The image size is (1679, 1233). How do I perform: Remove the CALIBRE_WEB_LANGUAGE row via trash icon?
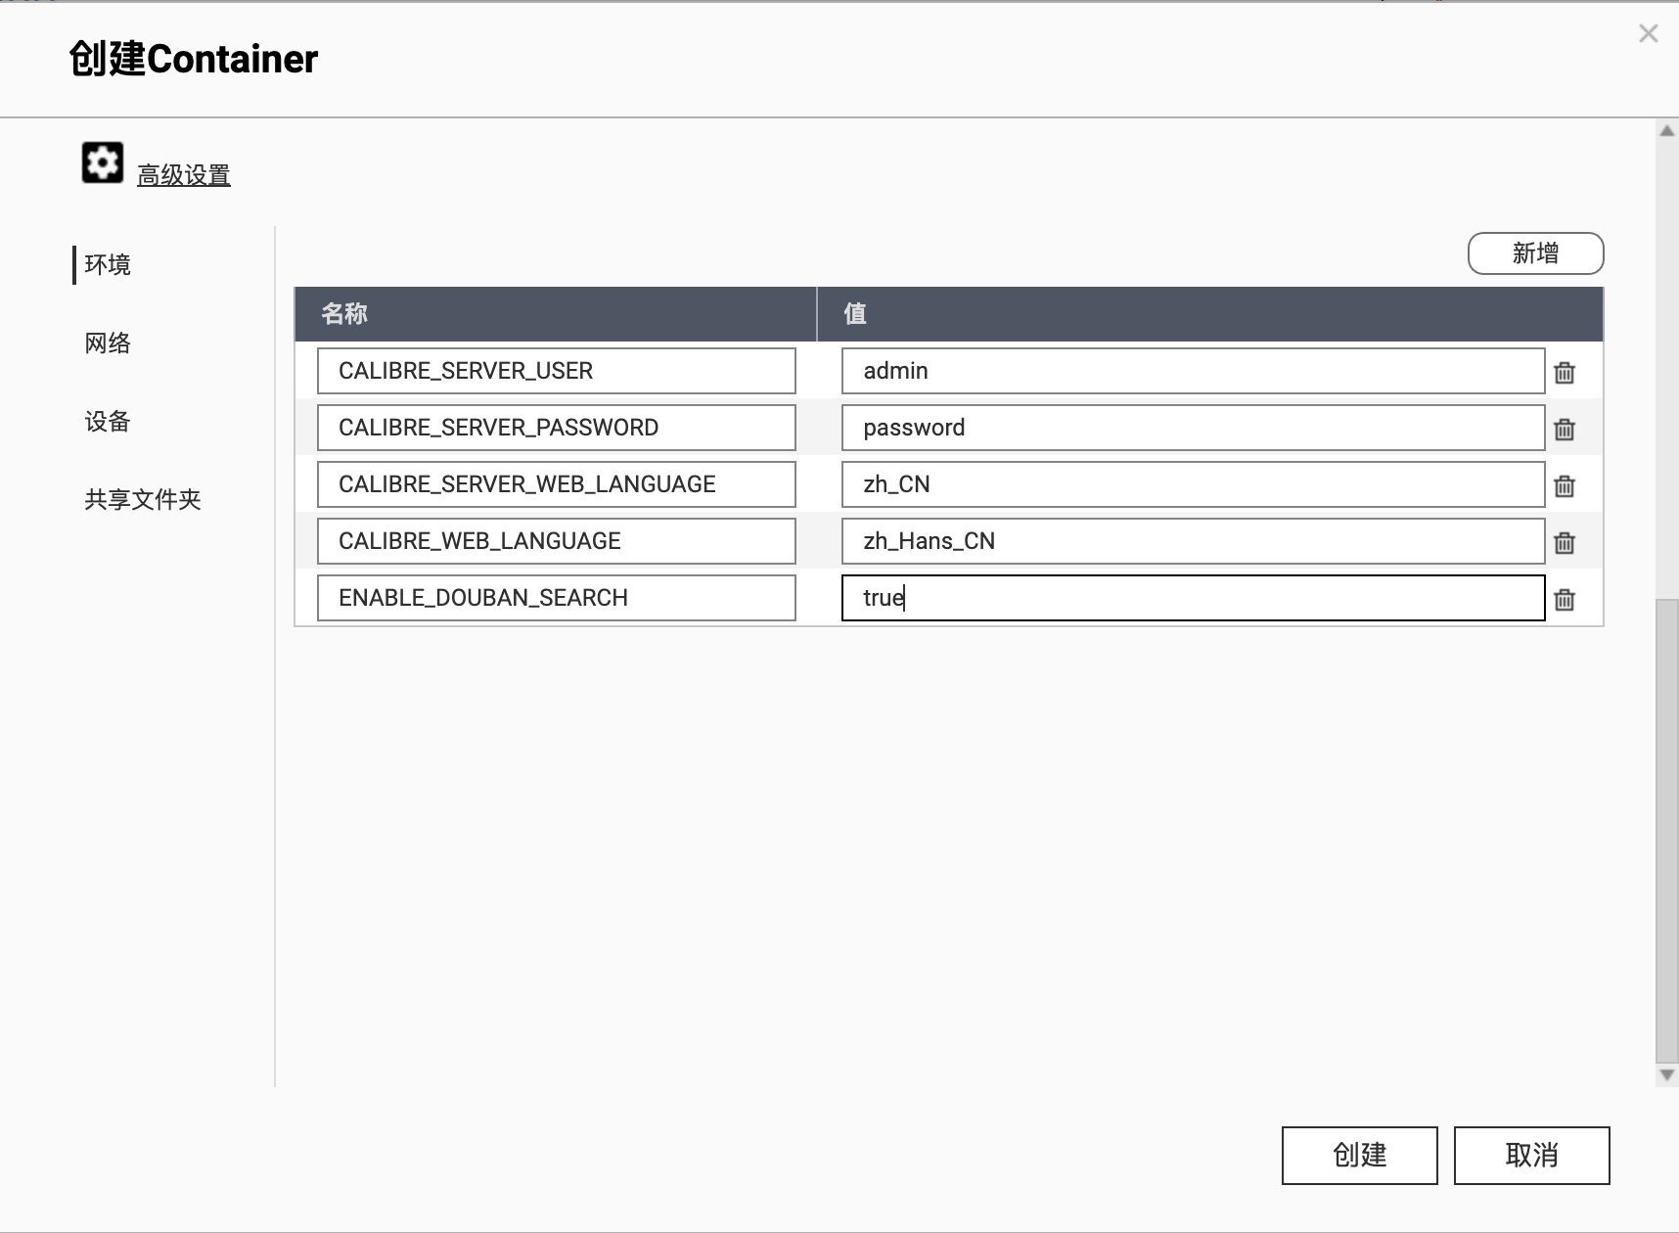(1565, 543)
